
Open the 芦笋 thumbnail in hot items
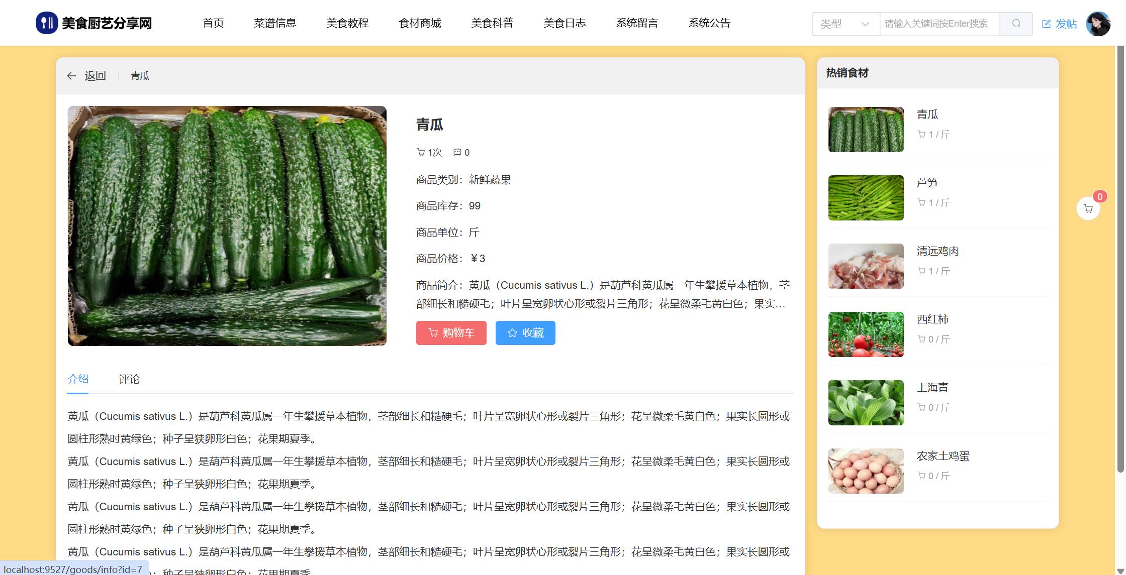[866, 198]
